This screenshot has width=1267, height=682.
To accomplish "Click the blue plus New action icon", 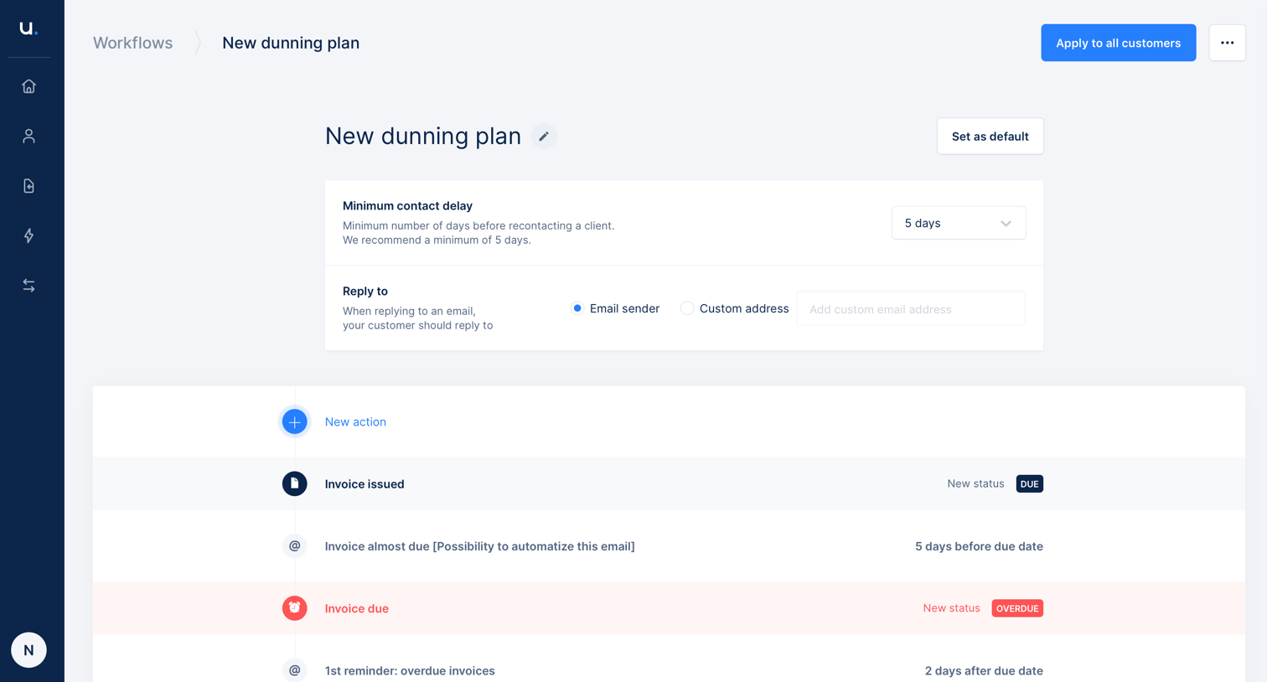I will click(x=294, y=421).
